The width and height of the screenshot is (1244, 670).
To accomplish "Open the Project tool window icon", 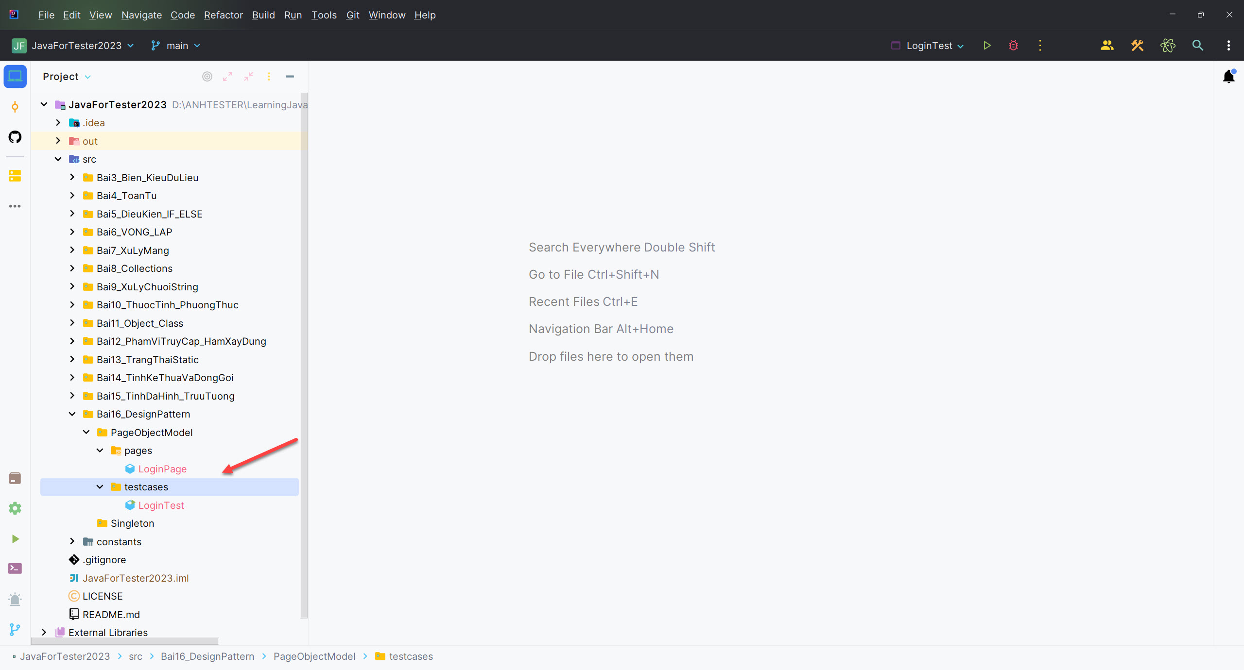I will tap(15, 77).
